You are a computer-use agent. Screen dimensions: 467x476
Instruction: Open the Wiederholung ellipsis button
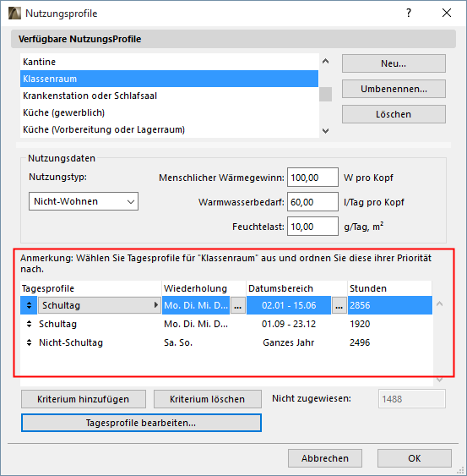point(238,305)
